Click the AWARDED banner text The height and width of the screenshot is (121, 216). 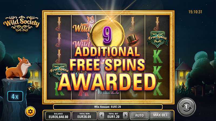click(x=107, y=83)
